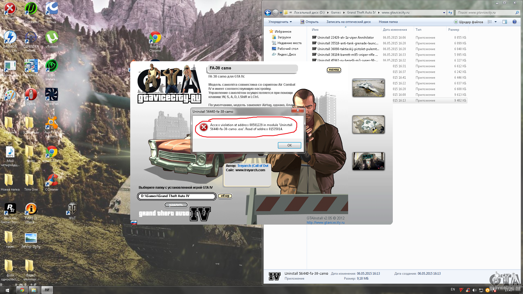Open CityInfo 2.8 desktop icon
The height and width of the screenshot is (294, 523).
pos(31,68)
